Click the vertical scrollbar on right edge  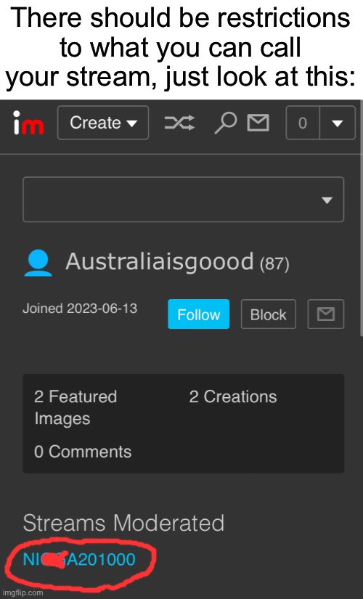361,218
